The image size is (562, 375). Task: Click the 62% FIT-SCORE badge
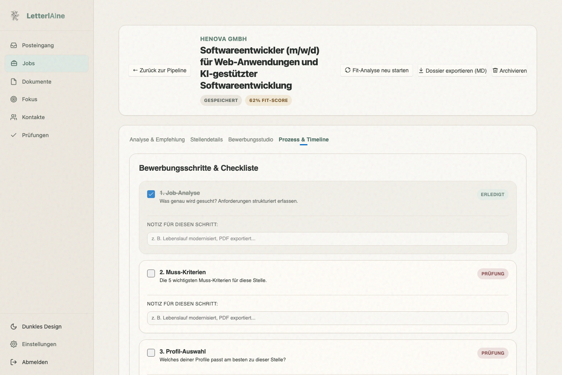point(269,100)
